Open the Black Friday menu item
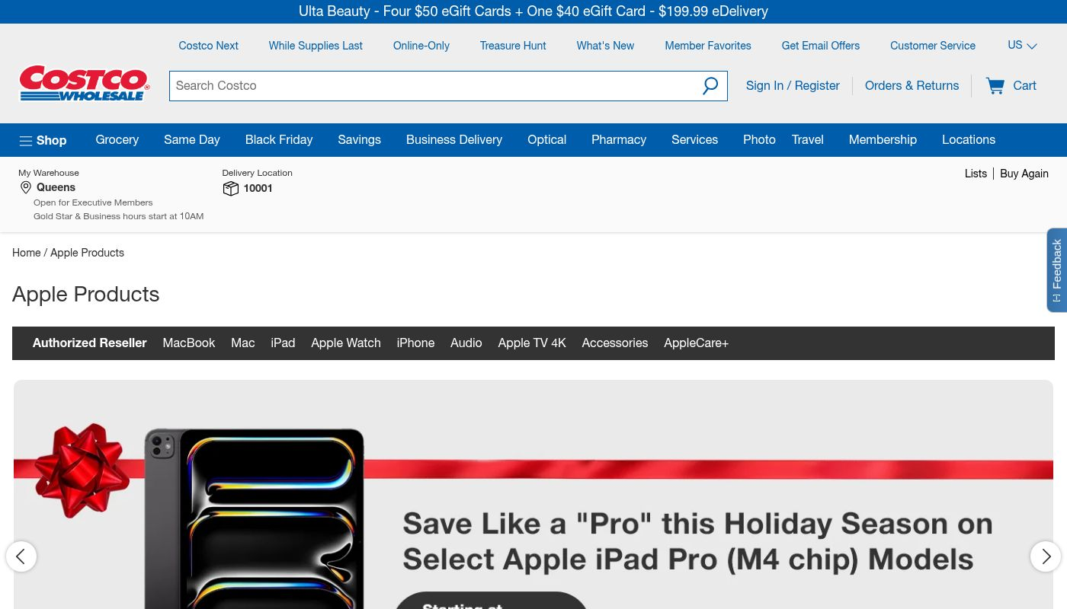Image resolution: width=1067 pixels, height=609 pixels. coord(279,140)
